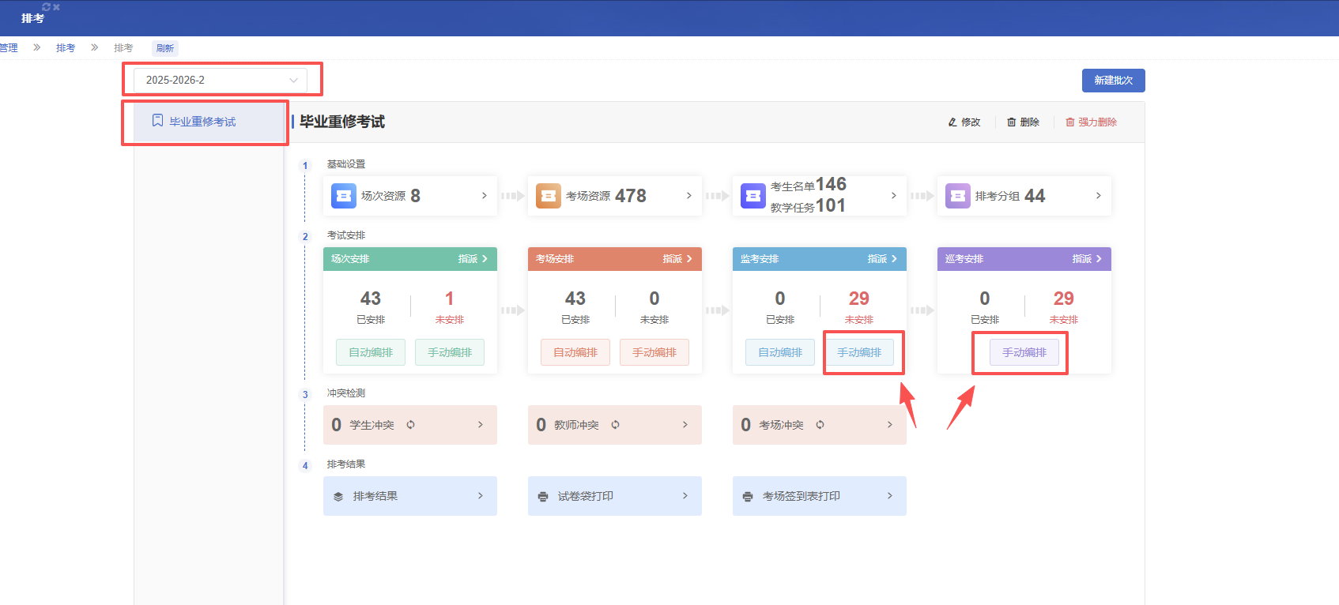This screenshot has width=1339, height=605.
Task: Expand 指派 on the 监考安排 header
Action: coord(882,259)
